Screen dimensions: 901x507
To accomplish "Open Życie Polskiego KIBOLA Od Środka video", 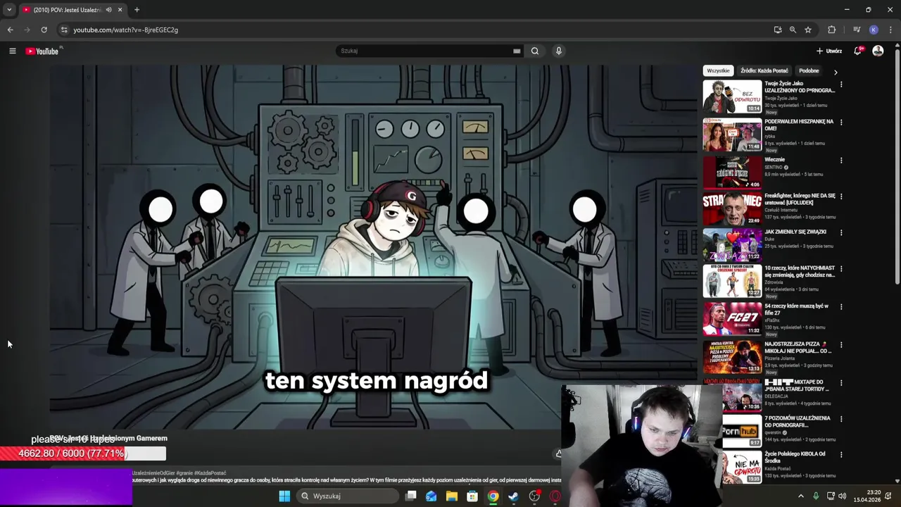I will pyautogui.click(x=795, y=457).
